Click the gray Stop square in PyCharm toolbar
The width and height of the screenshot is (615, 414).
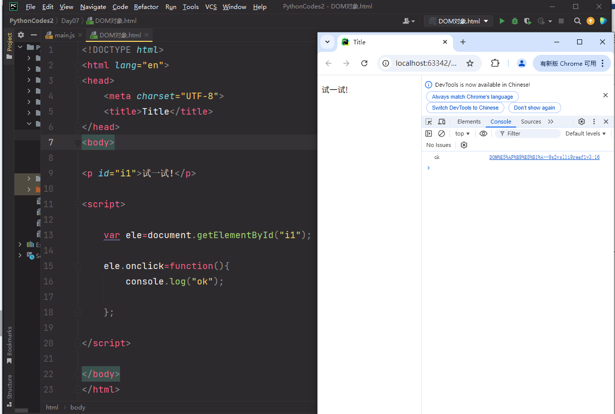pyautogui.click(x=561, y=21)
